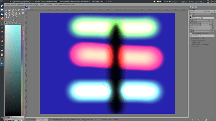Toggle Fixer la brosse à l'affichage checkbox
The height and width of the screenshot is (121, 216).
click(190, 45)
